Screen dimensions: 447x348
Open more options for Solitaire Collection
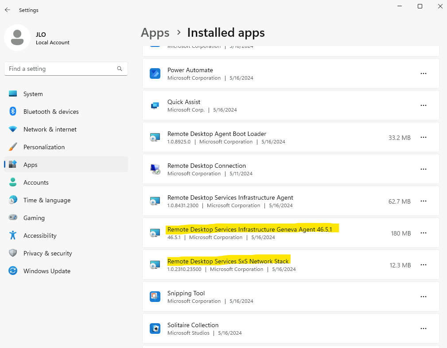(424, 329)
